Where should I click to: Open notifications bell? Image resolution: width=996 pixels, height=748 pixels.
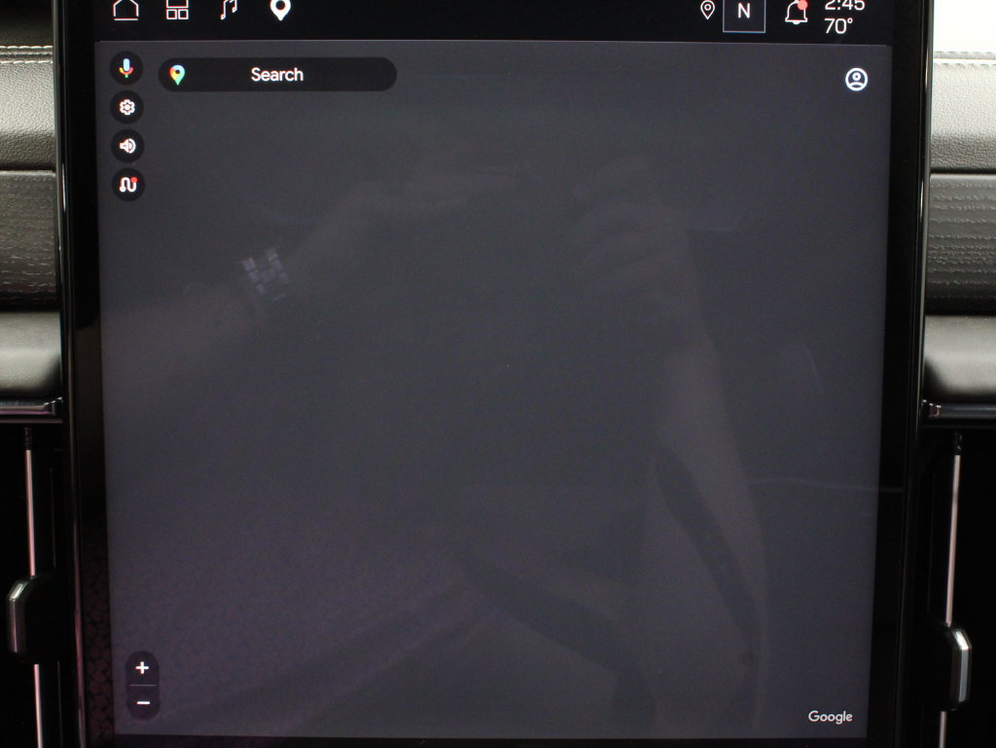coord(796,12)
